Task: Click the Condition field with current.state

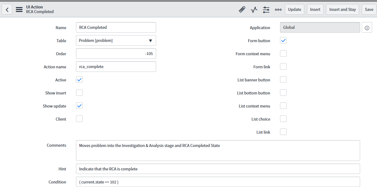Action: click(x=218, y=182)
